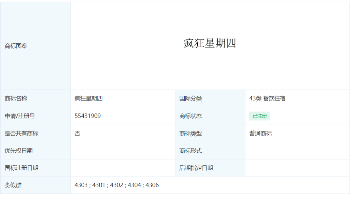Select the dash value beside 国标注册日期
The image size is (353, 197).
76,168
